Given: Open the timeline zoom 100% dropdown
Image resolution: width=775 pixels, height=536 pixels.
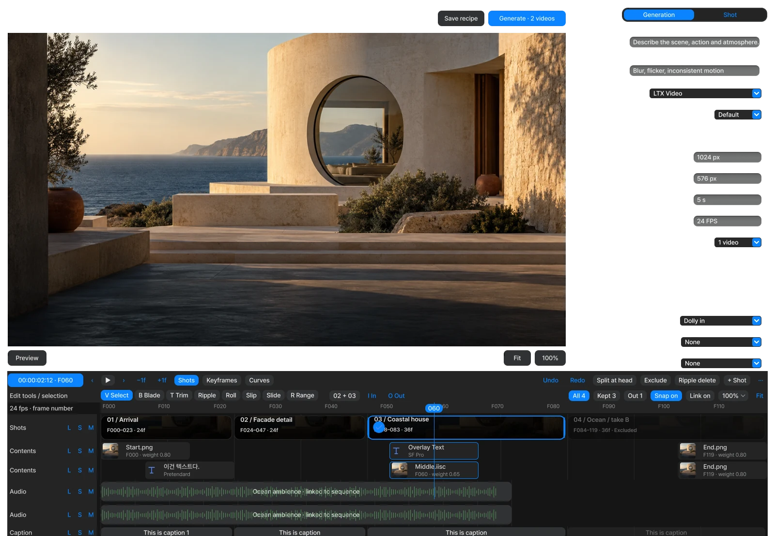Looking at the screenshot, I should point(733,396).
